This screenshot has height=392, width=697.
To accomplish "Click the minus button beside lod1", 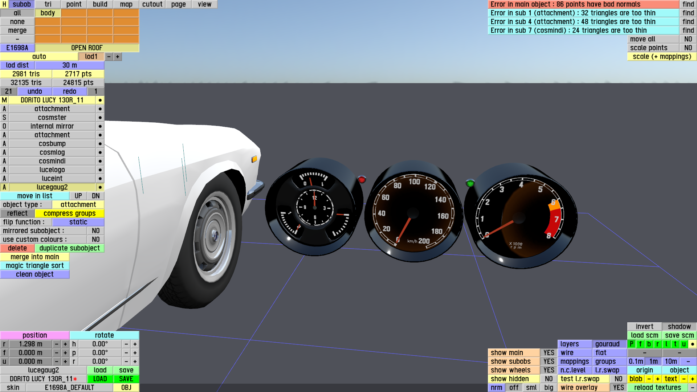I will 109,57.
